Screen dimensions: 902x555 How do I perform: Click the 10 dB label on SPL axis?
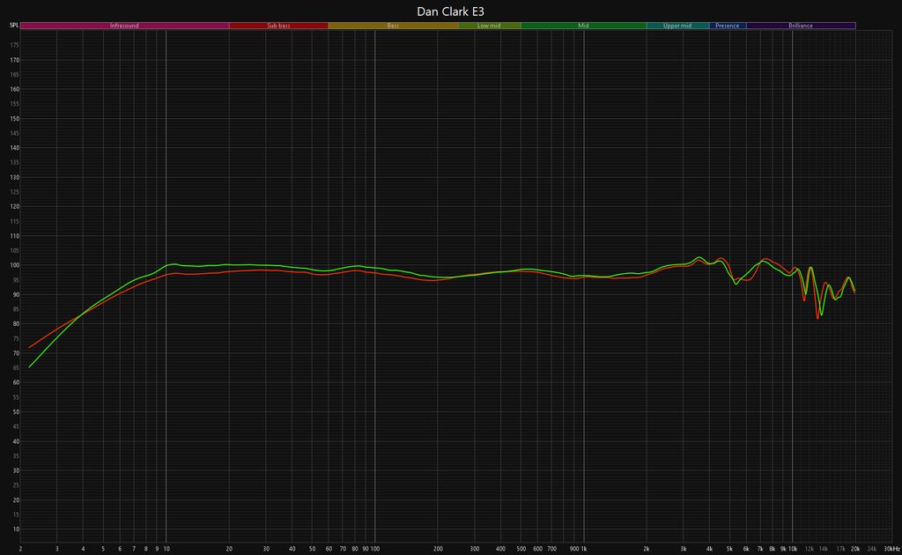click(15, 530)
